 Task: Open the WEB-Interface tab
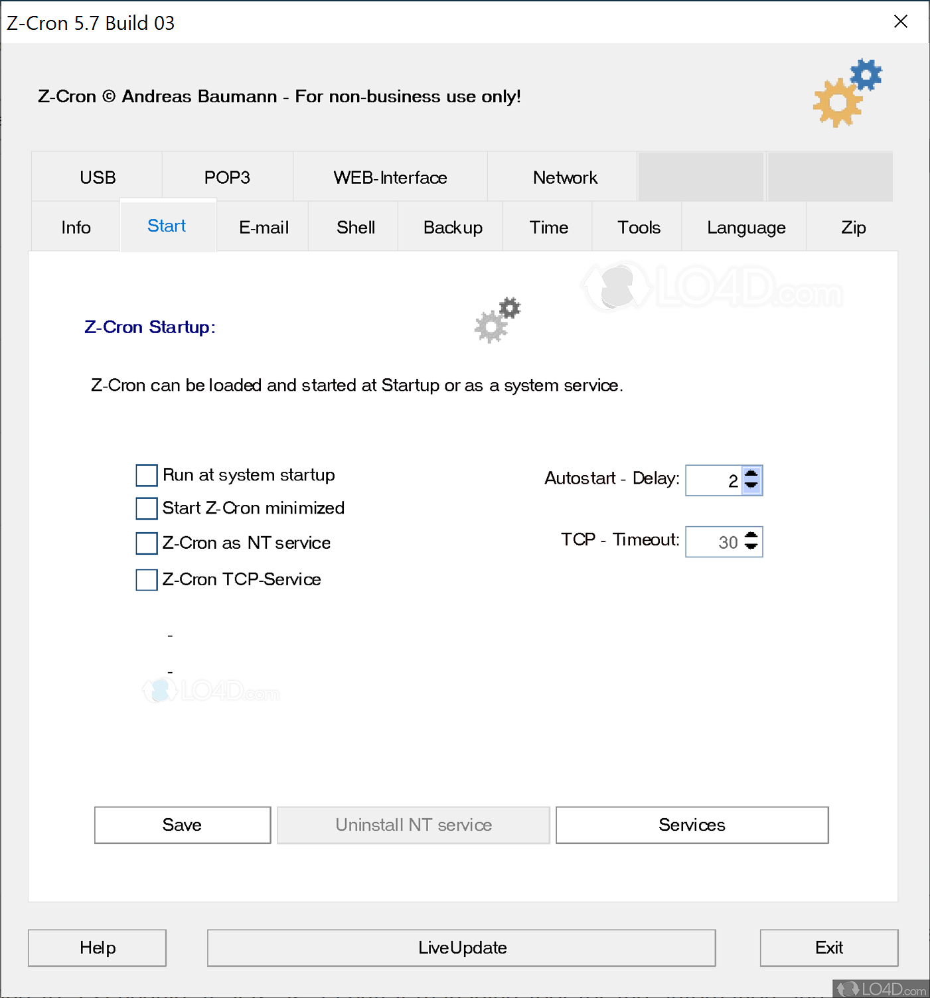click(390, 177)
